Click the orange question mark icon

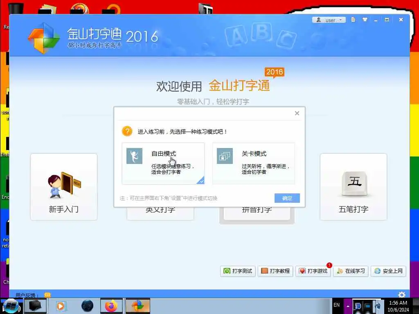(127, 131)
